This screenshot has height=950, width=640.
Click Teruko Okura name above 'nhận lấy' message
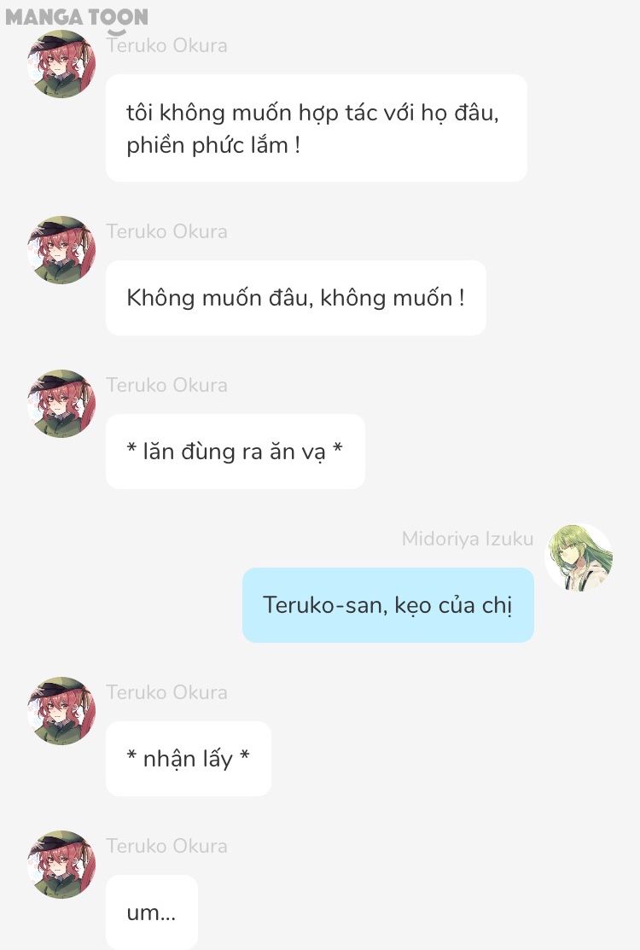pos(167,692)
